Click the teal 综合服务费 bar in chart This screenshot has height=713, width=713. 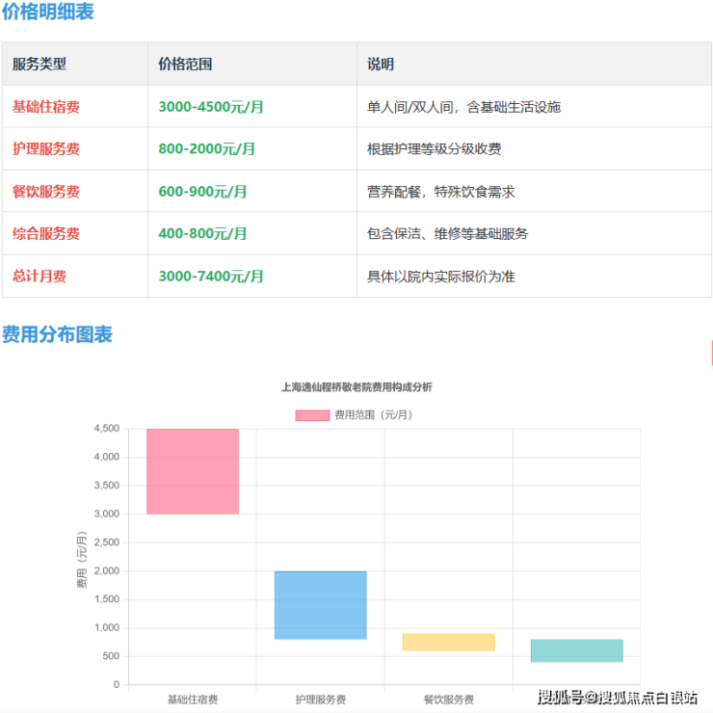point(576,650)
